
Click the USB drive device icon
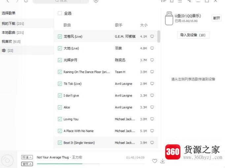(x=169, y=18)
